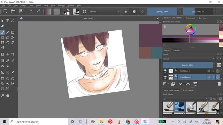
Task: Select the Multibrush tool
Action: click(x=2, y=48)
